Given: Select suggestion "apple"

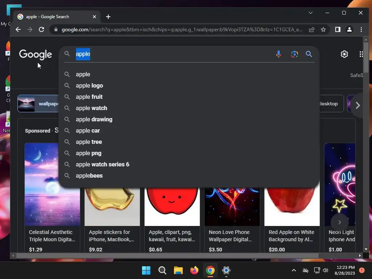Looking at the screenshot, I should [x=189, y=74].
